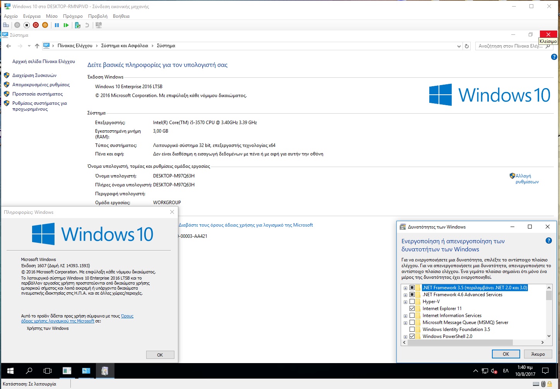The height and width of the screenshot is (389, 560).
Task: Expand Microsoft Message Queue Server node
Action: coord(405,323)
